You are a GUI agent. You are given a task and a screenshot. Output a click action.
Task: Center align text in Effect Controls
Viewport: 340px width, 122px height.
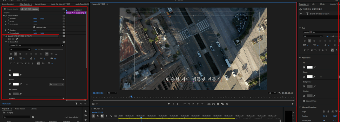pos(15,54)
